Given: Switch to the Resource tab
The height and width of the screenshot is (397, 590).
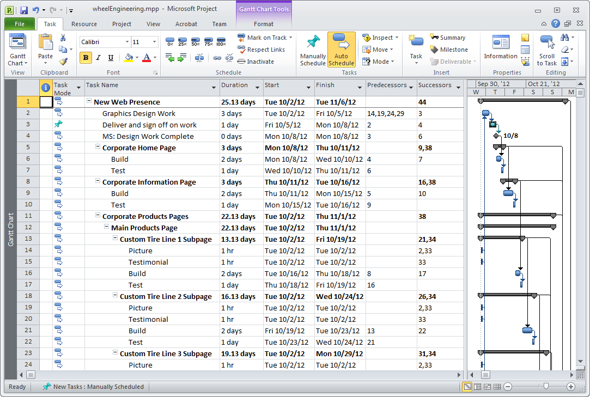Looking at the screenshot, I should 84,24.
